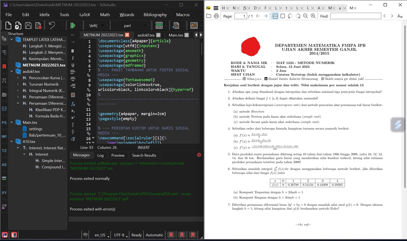Insert a superscript using the x² icon
This screenshot has height=241, width=407.
[73, 118]
